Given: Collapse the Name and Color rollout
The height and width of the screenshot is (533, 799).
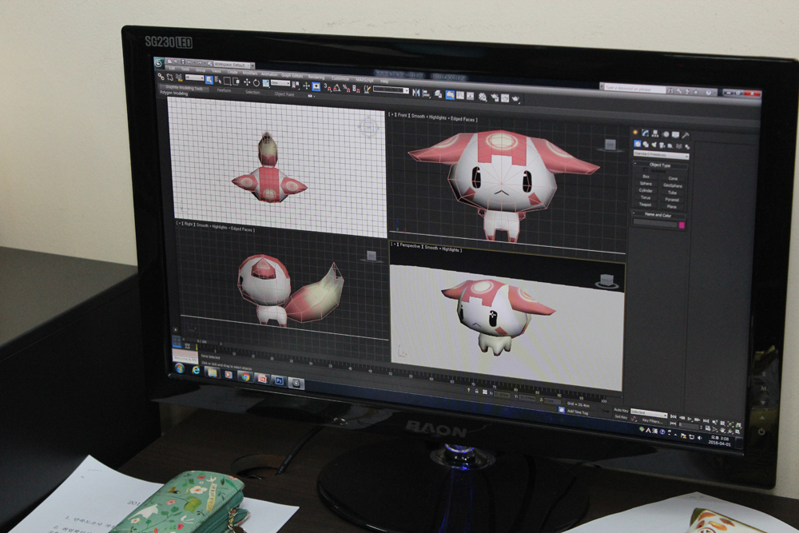Looking at the screenshot, I should pos(658,215).
